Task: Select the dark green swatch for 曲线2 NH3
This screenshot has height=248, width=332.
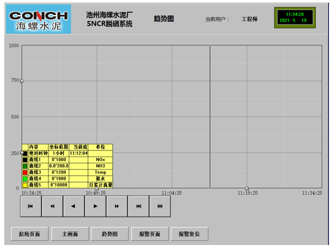Action: pyautogui.click(x=25, y=166)
